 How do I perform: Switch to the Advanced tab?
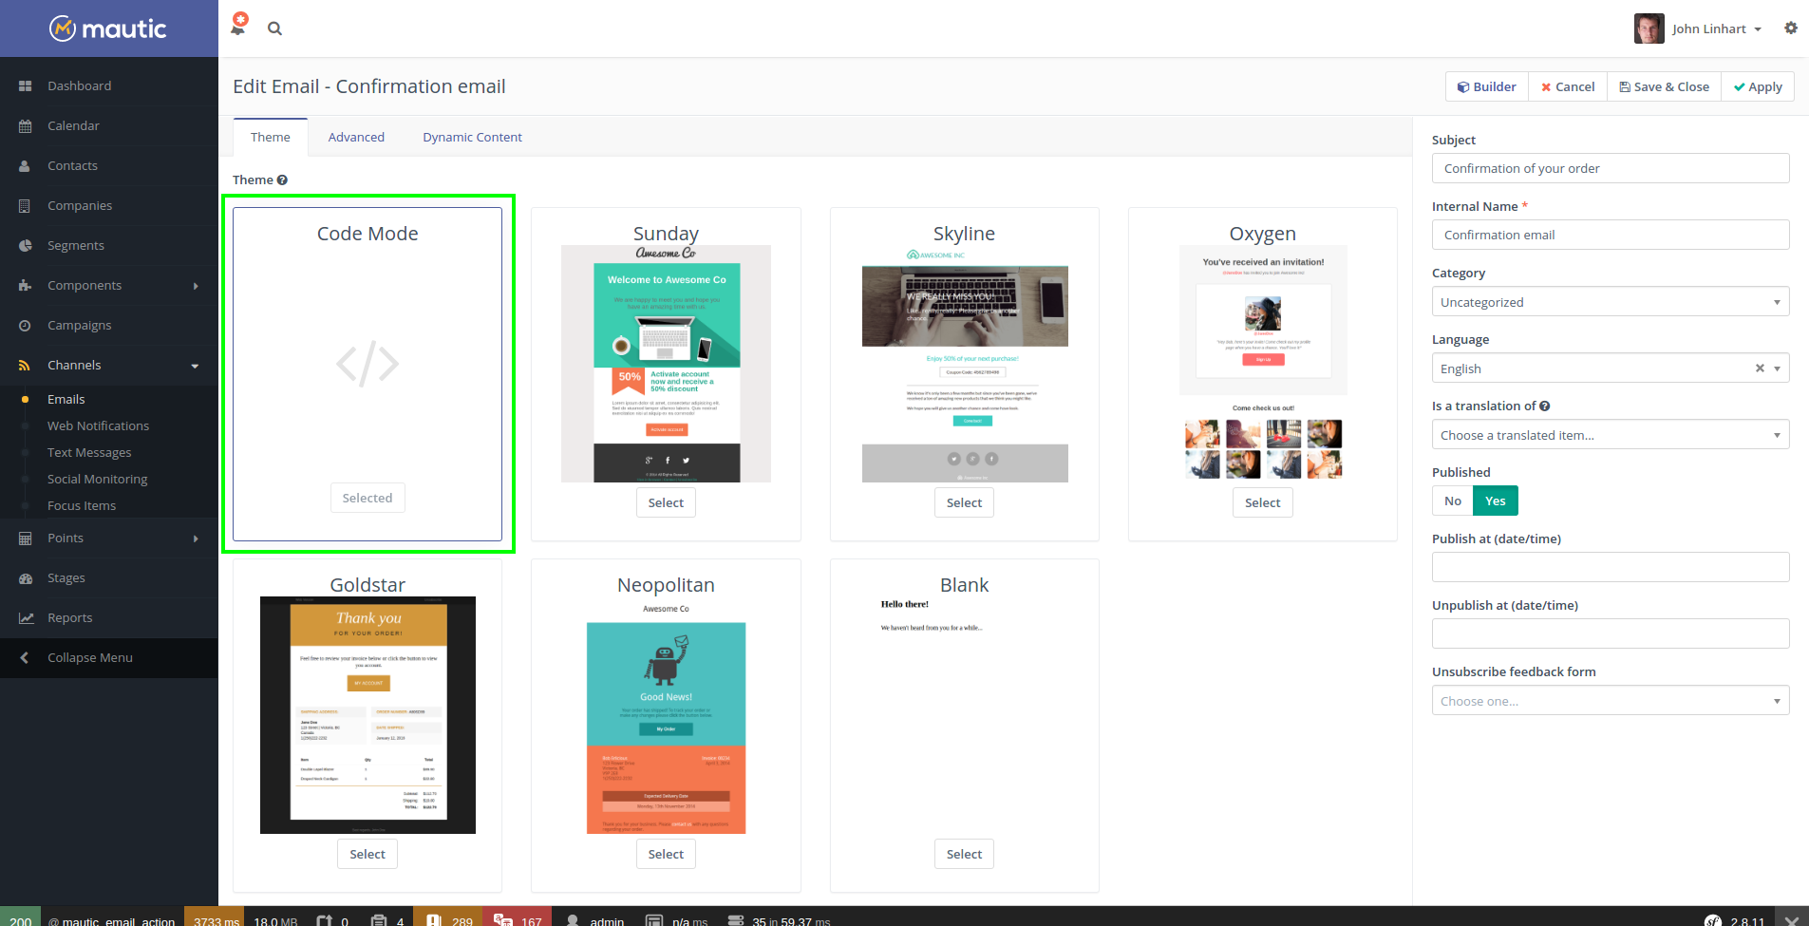[x=356, y=137]
